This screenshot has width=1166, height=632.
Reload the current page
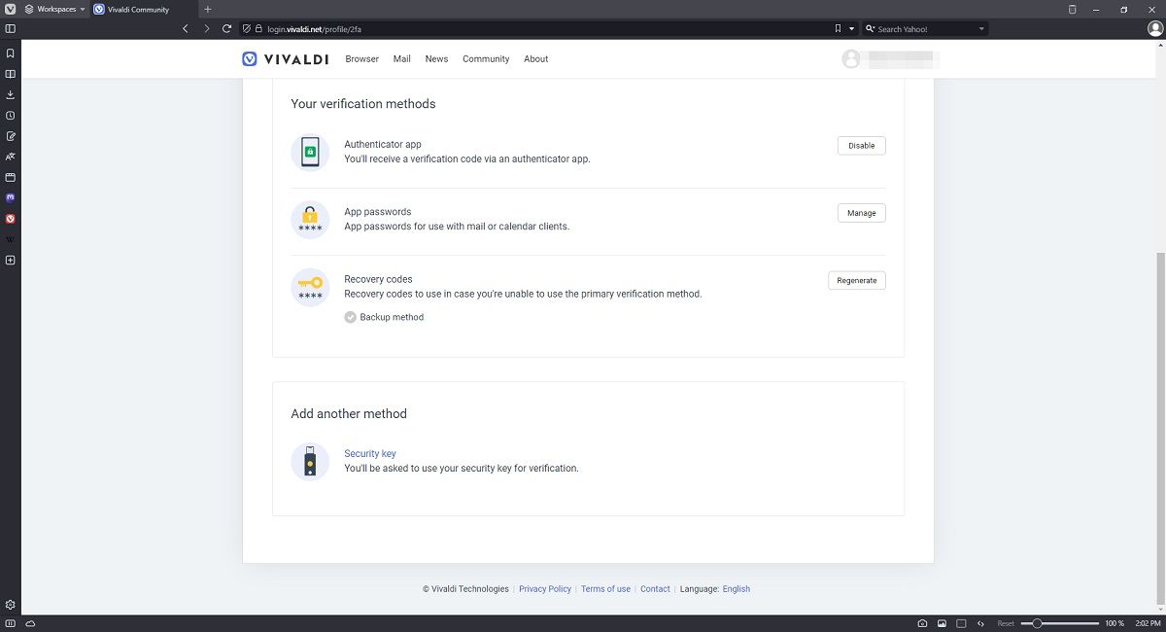(x=226, y=29)
